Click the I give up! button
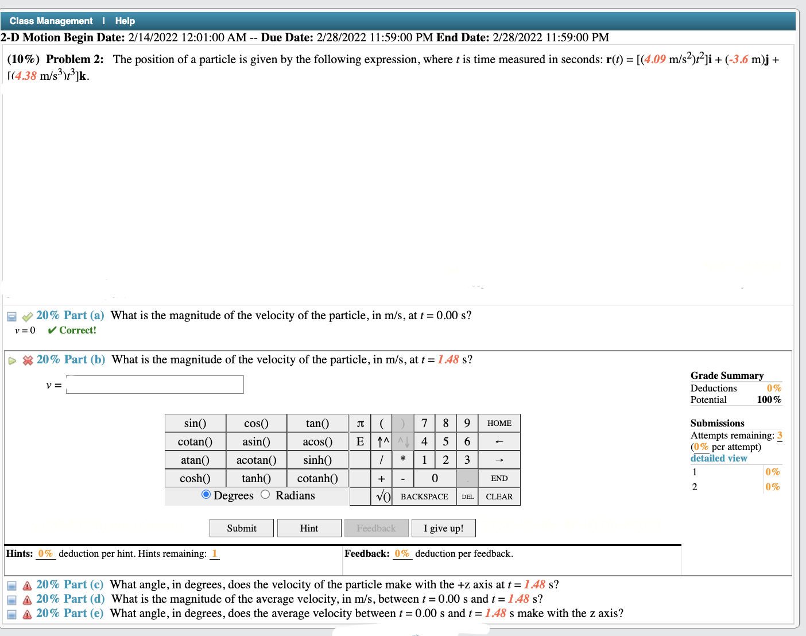Screen dimensions: 806x636 tap(444, 528)
